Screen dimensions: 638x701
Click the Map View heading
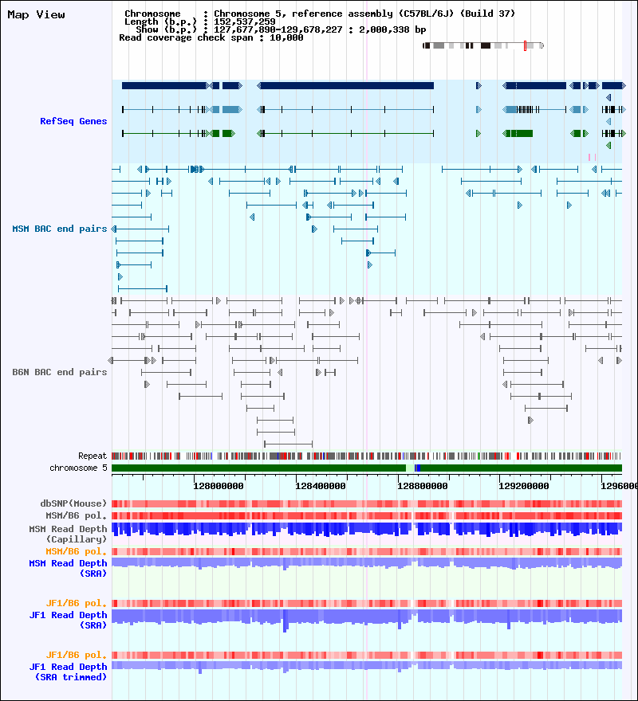(x=36, y=15)
